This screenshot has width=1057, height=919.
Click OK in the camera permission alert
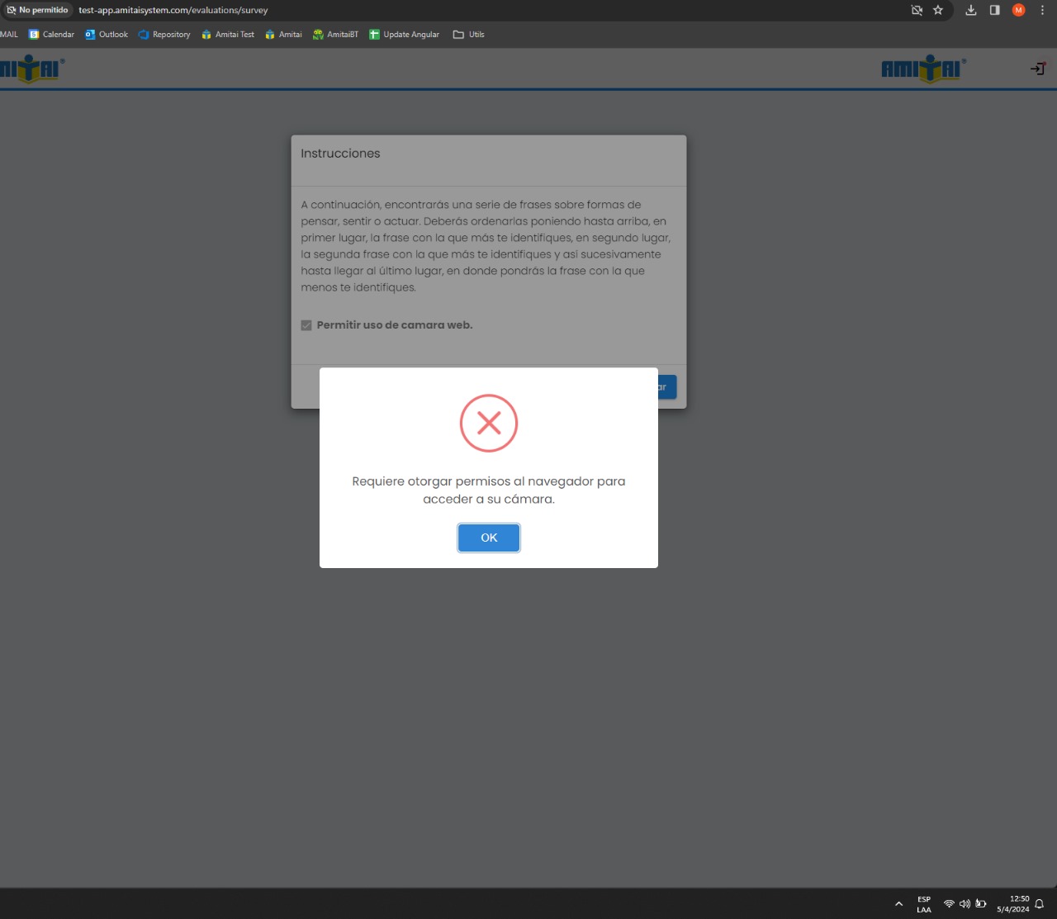click(488, 538)
